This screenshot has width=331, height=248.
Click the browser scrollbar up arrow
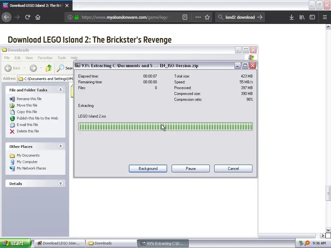point(328,27)
